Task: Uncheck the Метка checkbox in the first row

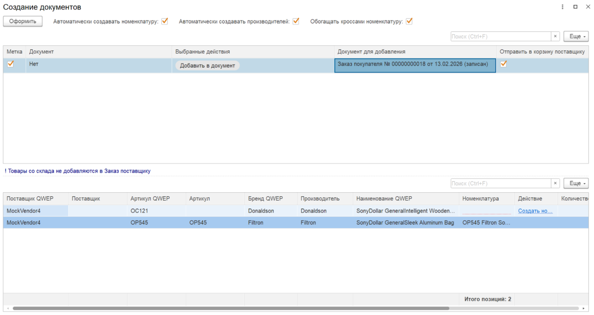Action: 10,64
